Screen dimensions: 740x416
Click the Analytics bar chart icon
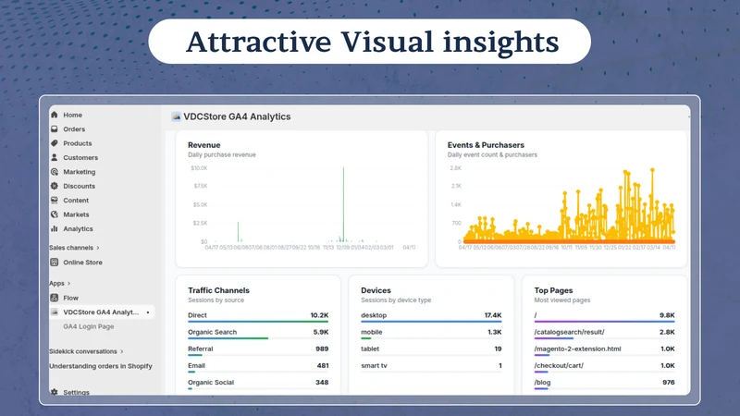[55, 228]
